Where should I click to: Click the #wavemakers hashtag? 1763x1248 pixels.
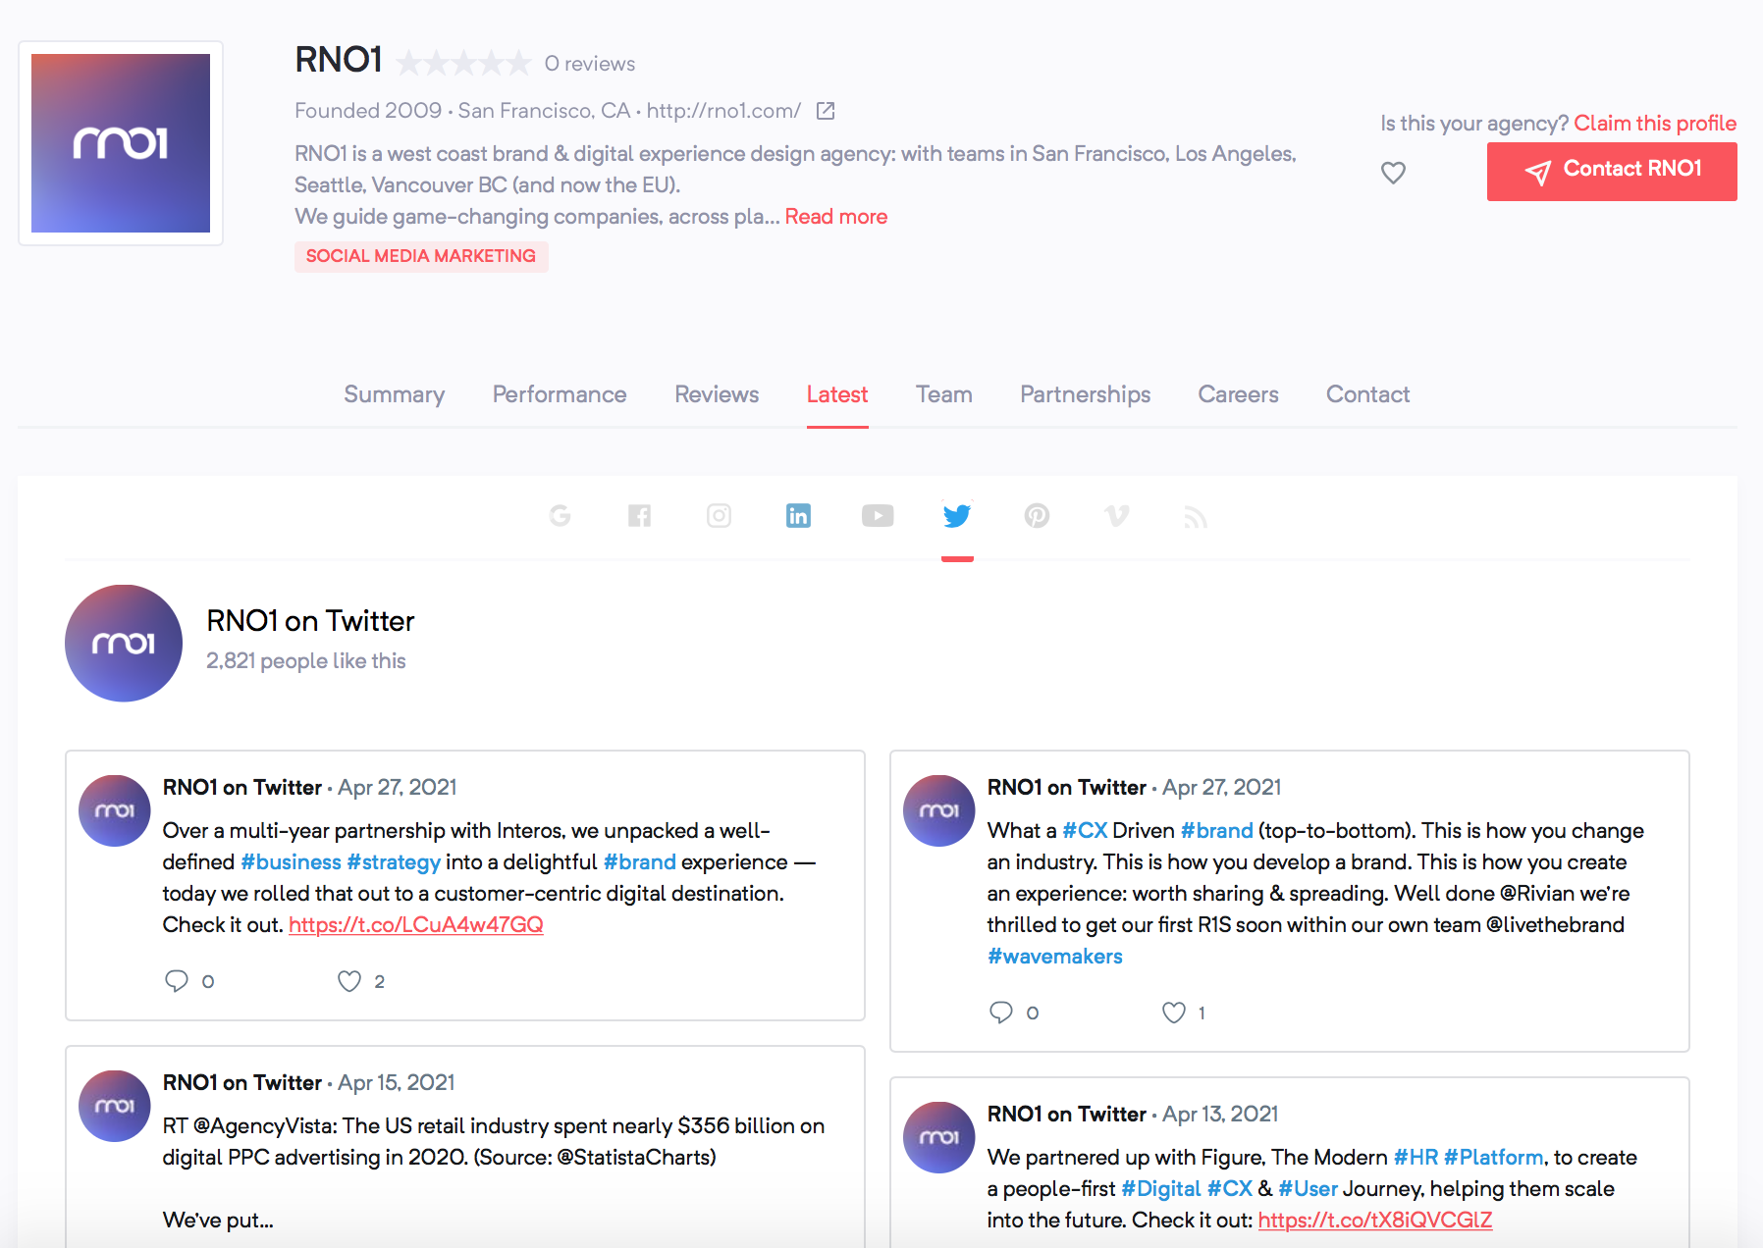pos(1055,957)
